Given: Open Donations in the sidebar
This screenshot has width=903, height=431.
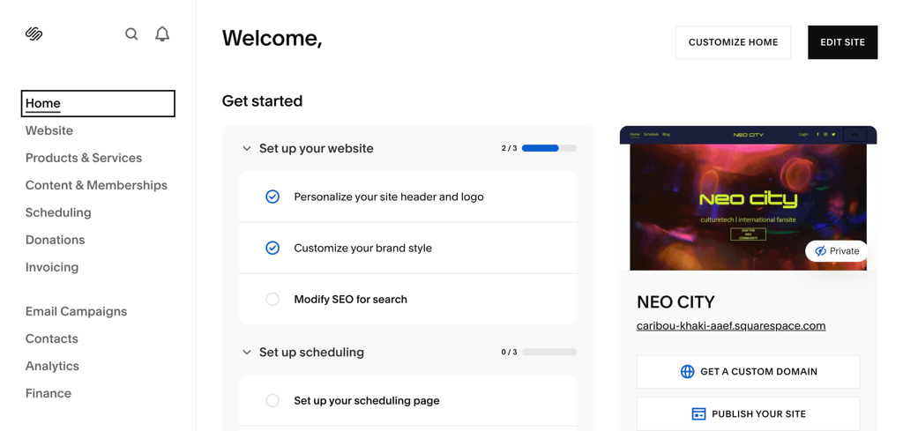Looking at the screenshot, I should pos(55,240).
